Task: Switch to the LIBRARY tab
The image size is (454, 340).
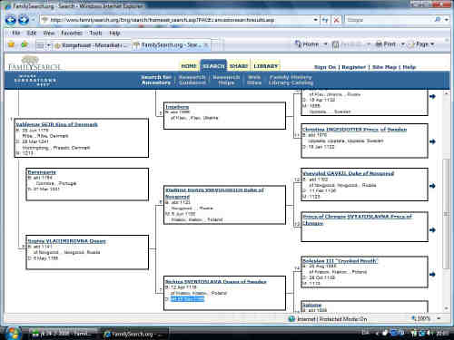Action: pos(266,66)
